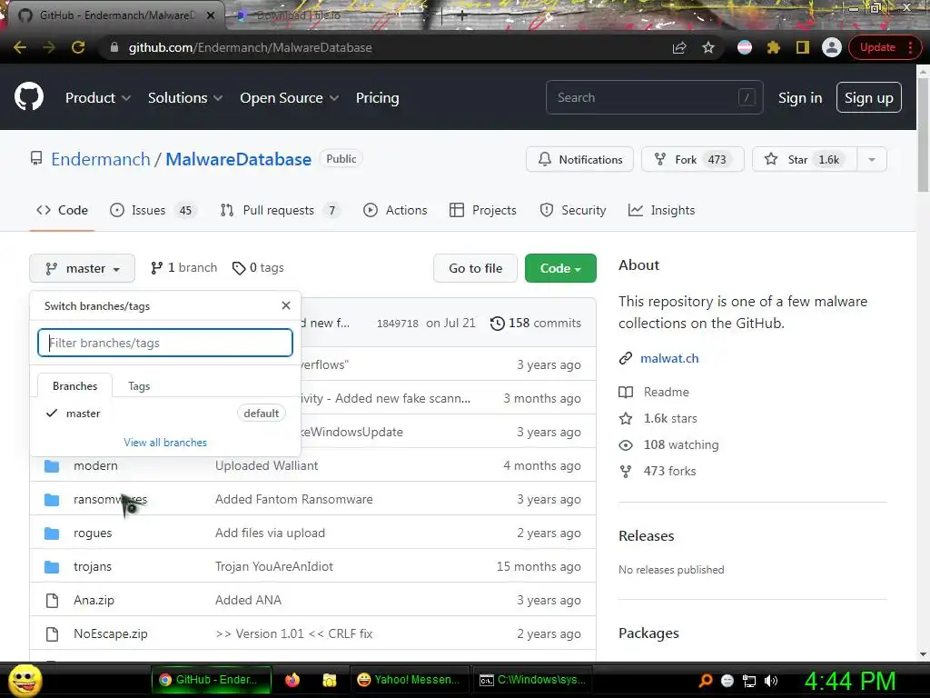Open the 158 commits history
Viewport: 930px width, 698px height.
coord(536,323)
